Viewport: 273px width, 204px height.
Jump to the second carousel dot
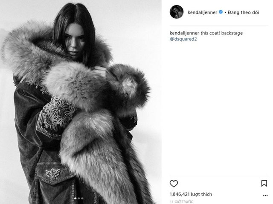click(x=78, y=198)
